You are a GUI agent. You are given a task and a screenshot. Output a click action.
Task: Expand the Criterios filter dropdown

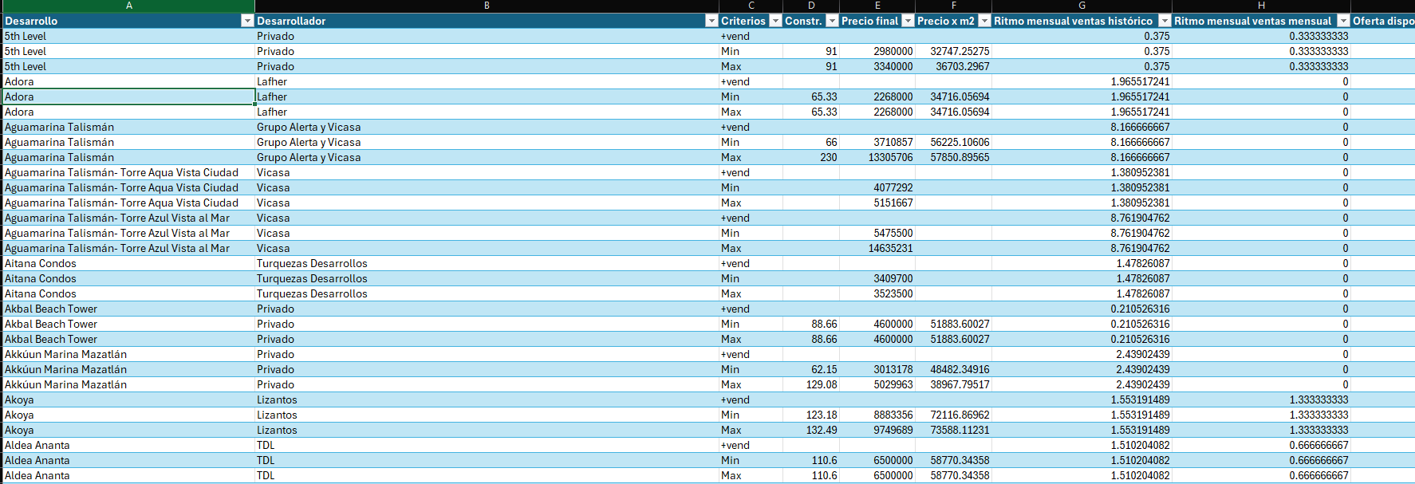pos(775,21)
